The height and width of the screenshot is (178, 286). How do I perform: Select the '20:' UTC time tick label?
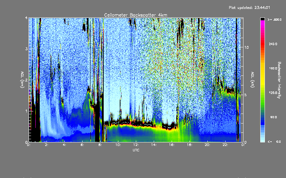coord(207,145)
